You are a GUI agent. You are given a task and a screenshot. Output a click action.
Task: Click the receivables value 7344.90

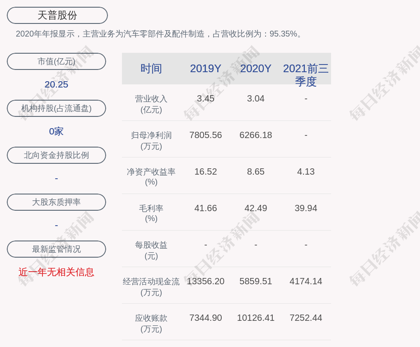pyautogui.click(x=206, y=318)
